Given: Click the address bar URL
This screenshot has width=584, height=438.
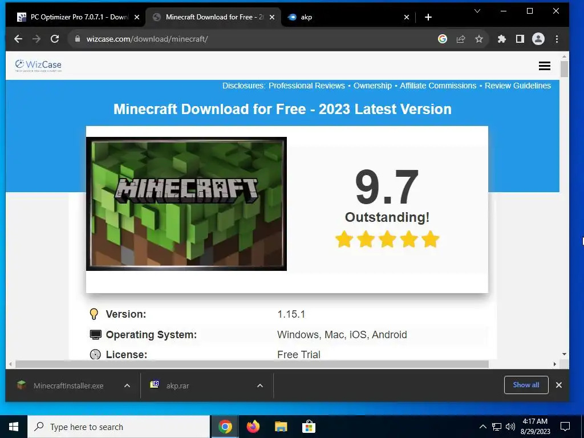Looking at the screenshot, I should click(147, 39).
